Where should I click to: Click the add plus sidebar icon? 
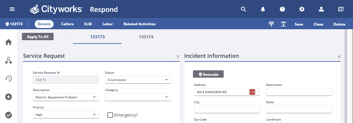[x=9, y=97]
